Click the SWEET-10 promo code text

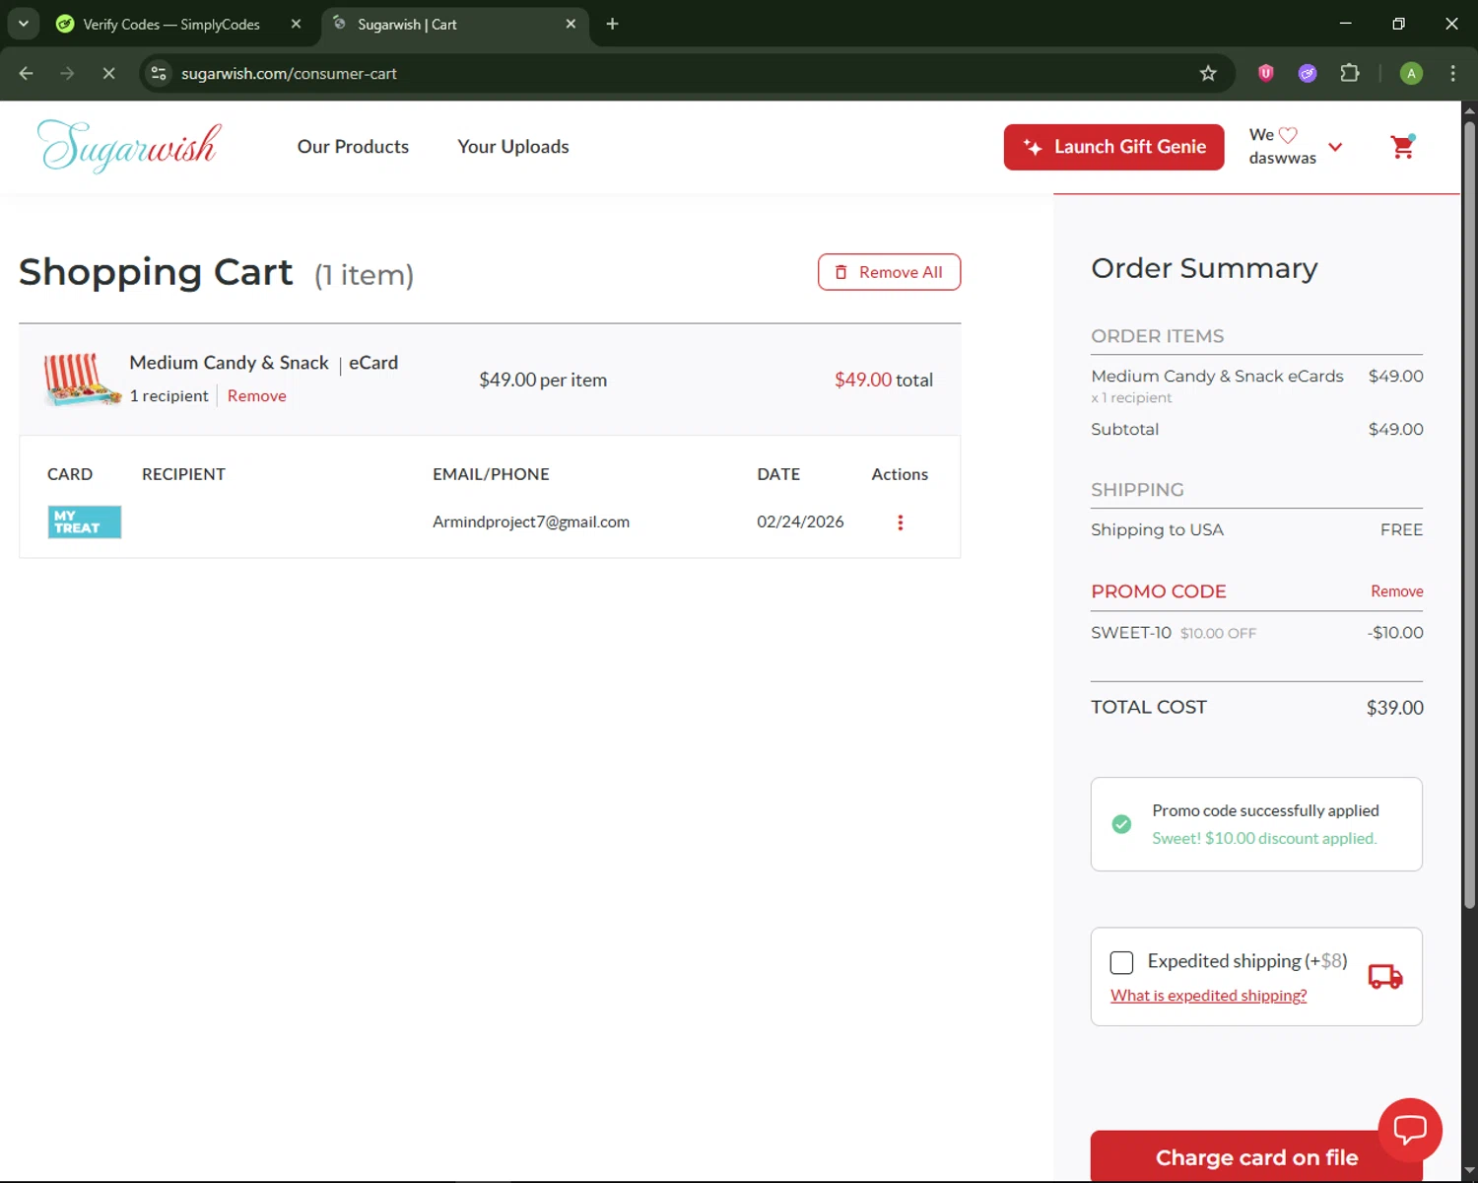[1131, 633]
